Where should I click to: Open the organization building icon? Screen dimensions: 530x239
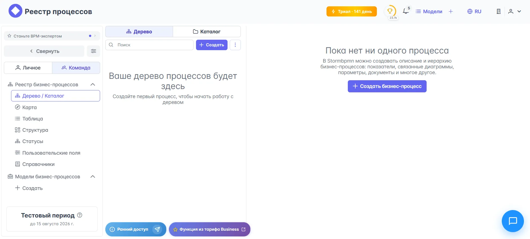(498, 11)
